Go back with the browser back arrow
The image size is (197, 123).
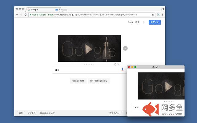coord(17,15)
